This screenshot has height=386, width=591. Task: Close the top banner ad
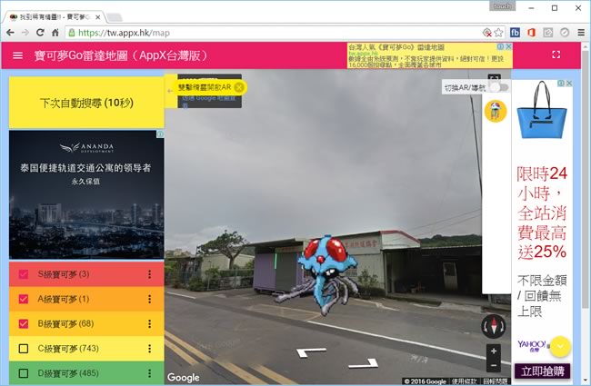[x=508, y=46]
